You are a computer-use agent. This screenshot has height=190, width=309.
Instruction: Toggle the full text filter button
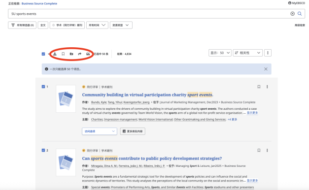[43, 25]
